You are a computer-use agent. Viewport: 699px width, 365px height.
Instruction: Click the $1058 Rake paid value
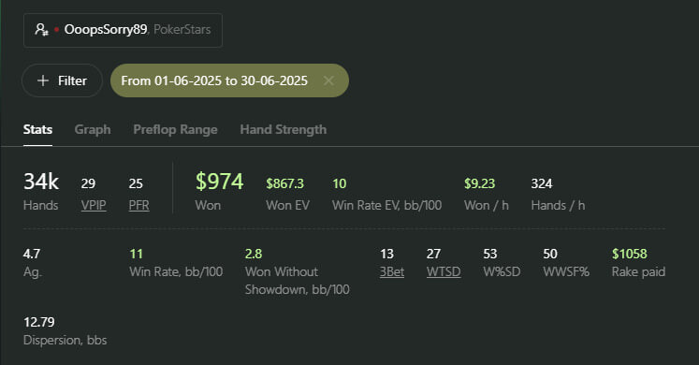(x=630, y=254)
